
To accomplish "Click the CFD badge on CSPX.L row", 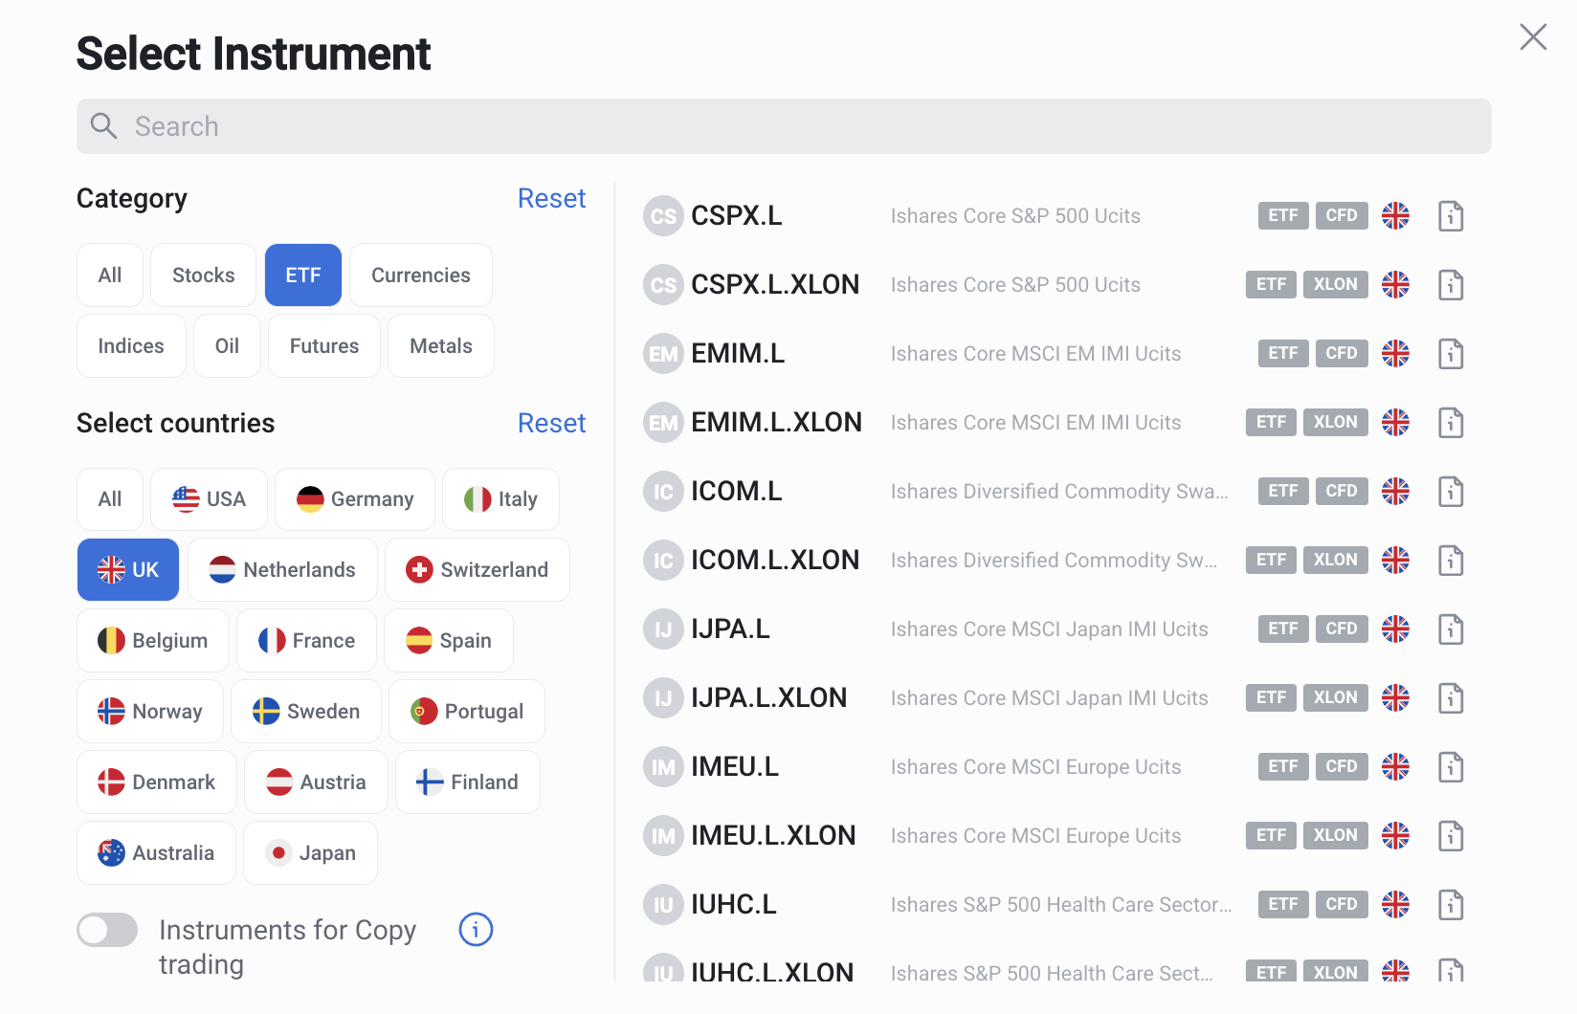I will [1342, 216].
